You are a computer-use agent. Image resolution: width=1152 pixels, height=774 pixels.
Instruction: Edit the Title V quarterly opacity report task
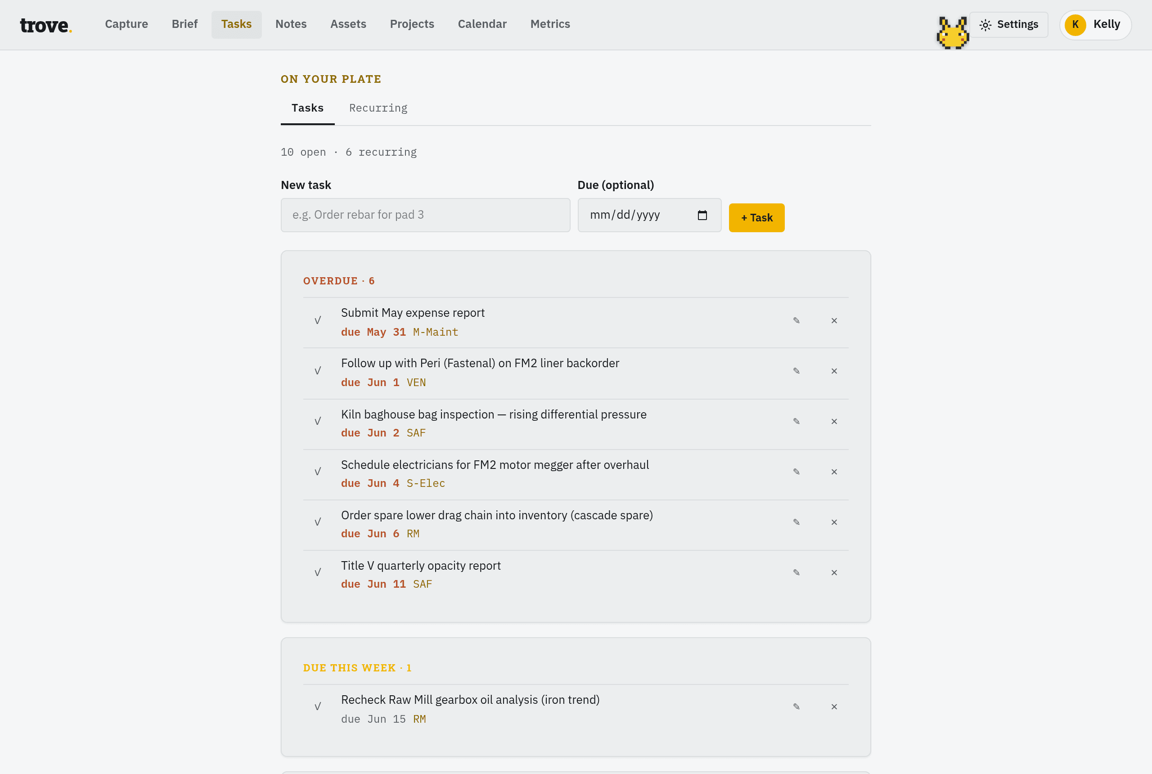(796, 572)
